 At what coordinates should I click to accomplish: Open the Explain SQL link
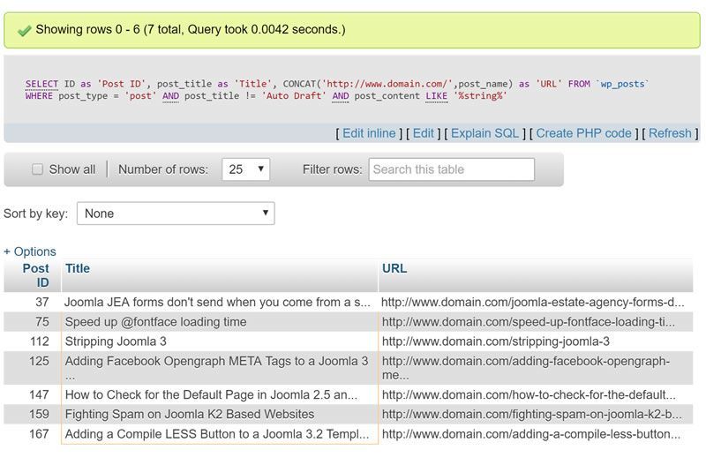[484, 133]
